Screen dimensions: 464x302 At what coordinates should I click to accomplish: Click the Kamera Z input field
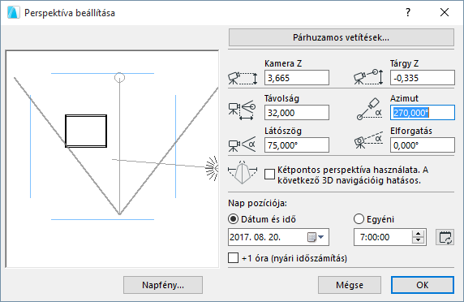coord(297,78)
